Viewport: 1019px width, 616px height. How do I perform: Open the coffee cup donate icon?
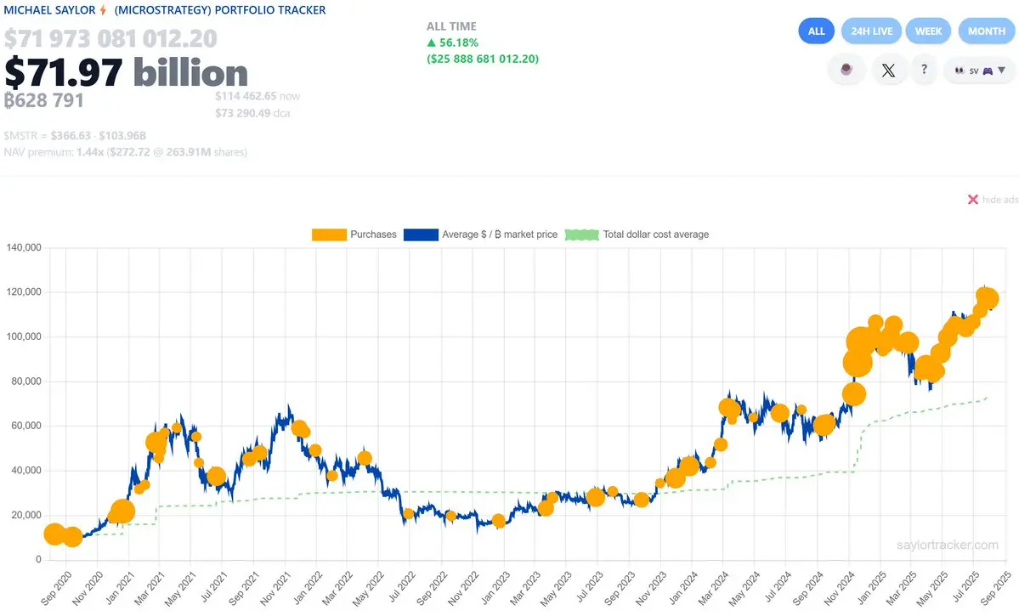tap(846, 70)
